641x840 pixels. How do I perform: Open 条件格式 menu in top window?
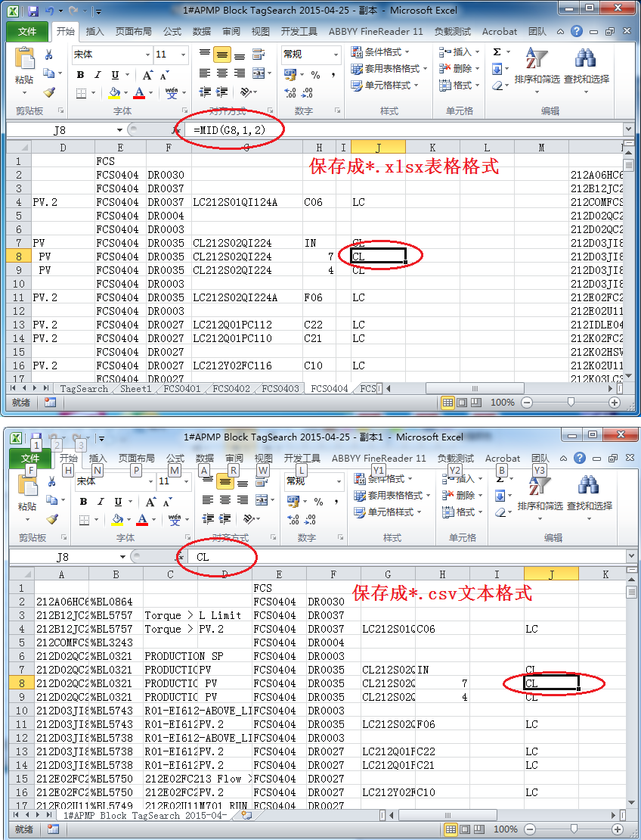(x=380, y=52)
